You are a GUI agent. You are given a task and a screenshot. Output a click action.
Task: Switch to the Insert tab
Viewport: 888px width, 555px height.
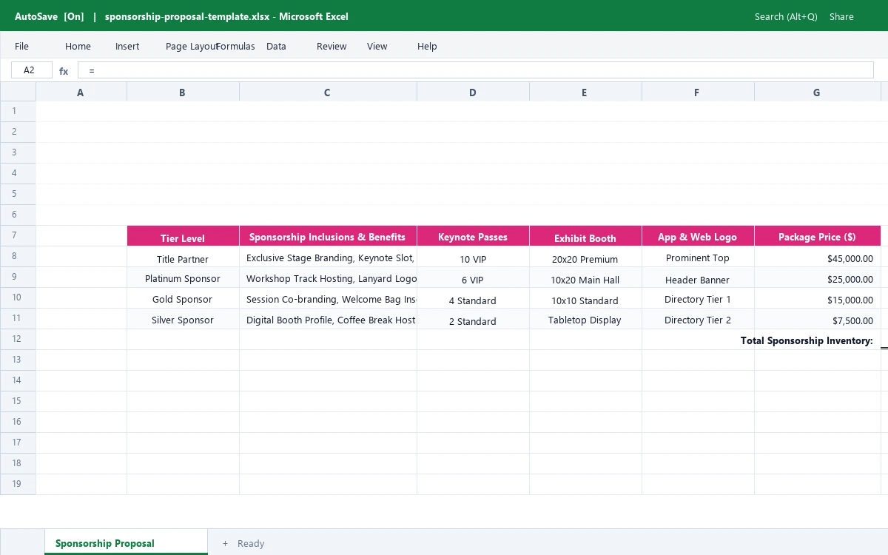(x=127, y=46)
